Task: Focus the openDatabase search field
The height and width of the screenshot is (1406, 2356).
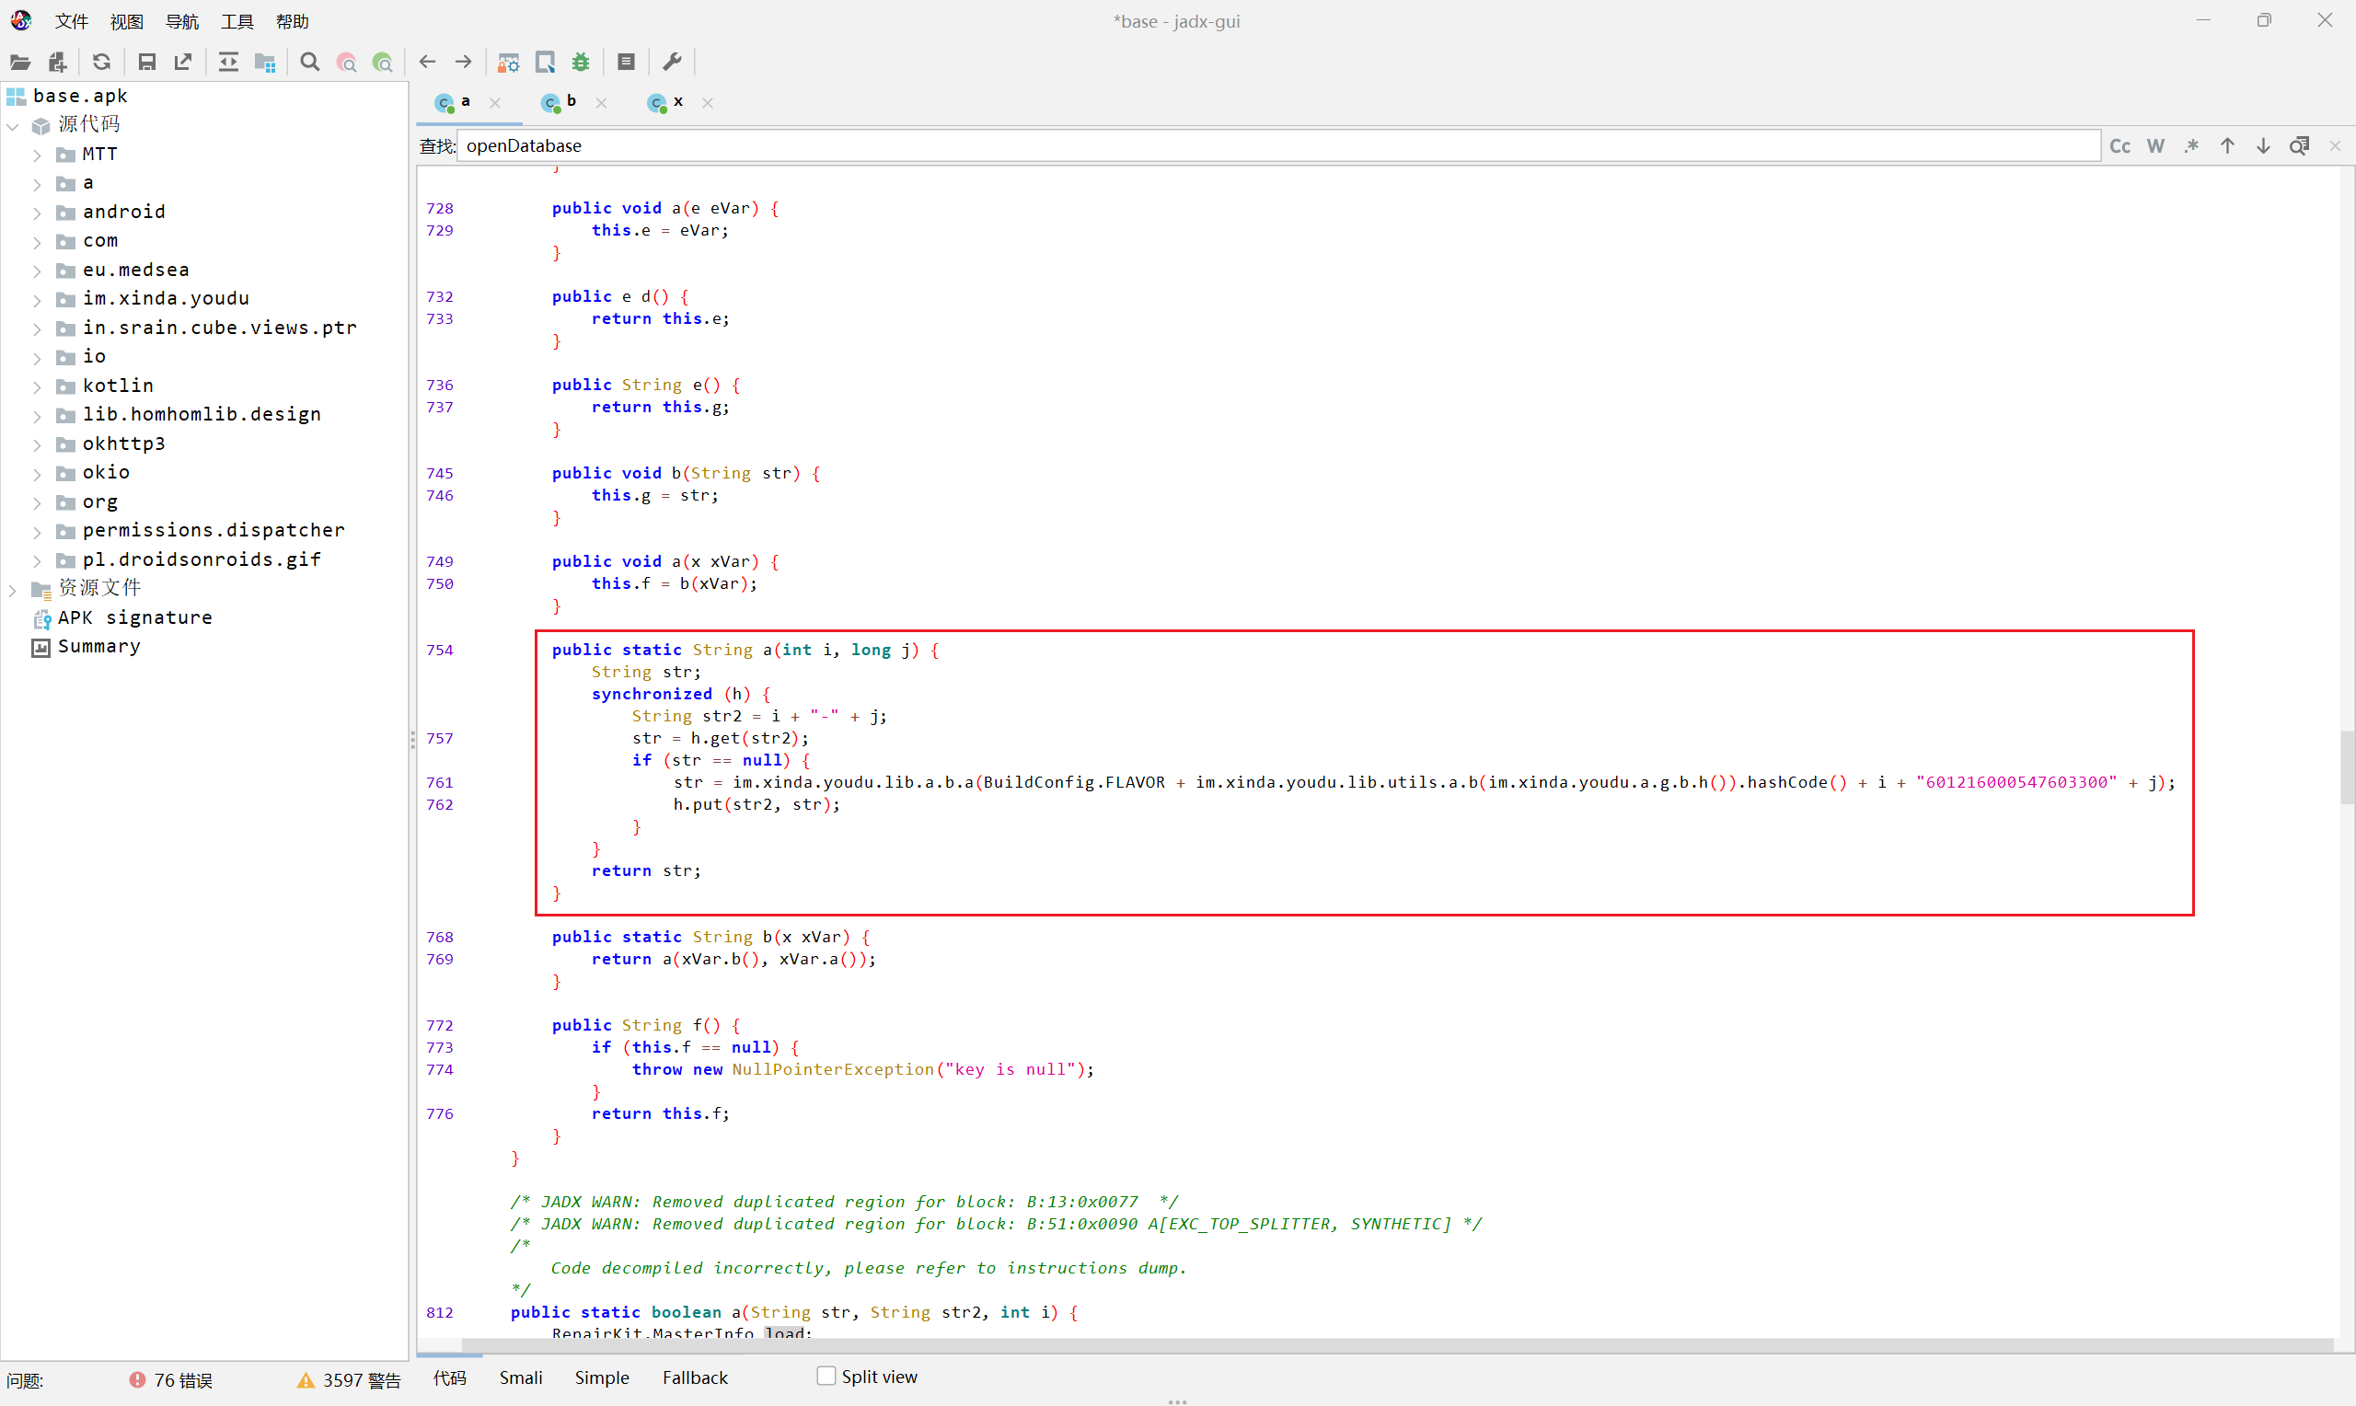Action: tap(1277, 146)
